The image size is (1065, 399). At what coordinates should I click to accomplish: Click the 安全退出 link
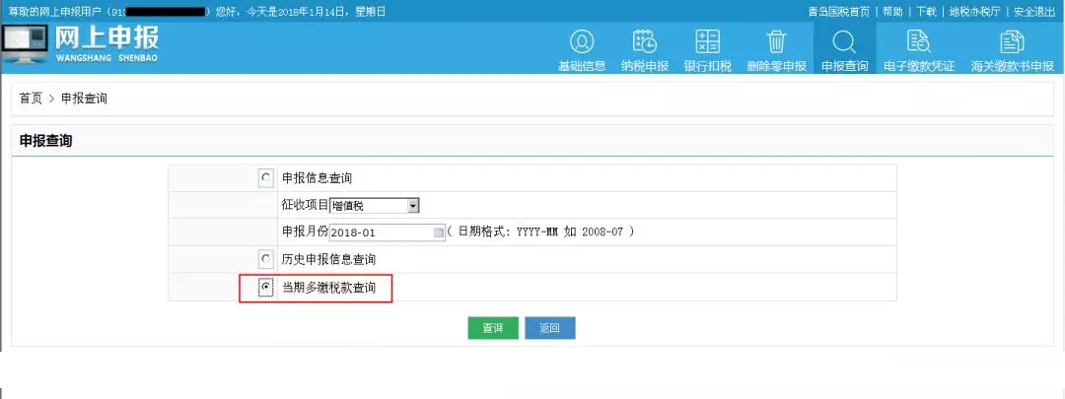(1034, 12)
